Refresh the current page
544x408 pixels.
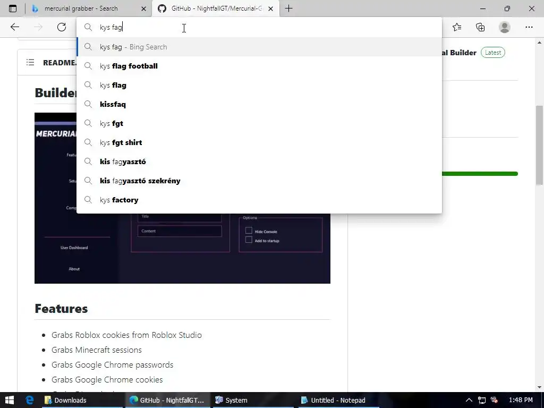coord(62,27)
